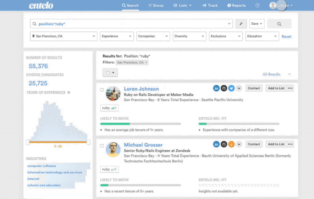The image size is (314, 199).
Task: Open Loren Johnson's LinkedIn profile icon
Action: point(216,88)
